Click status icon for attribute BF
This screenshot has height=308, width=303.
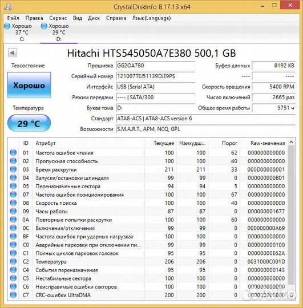pyautogui.click(x=13, y=237)
